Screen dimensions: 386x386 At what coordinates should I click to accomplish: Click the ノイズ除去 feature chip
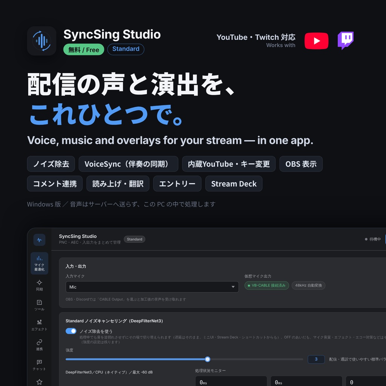pos(51,164)
